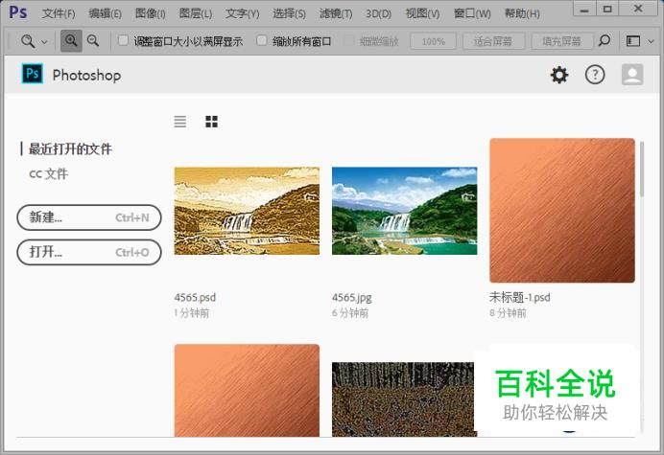Open the 图层(L) menu
The height and width of the screenshot is (455, 664).
[195, 13]
